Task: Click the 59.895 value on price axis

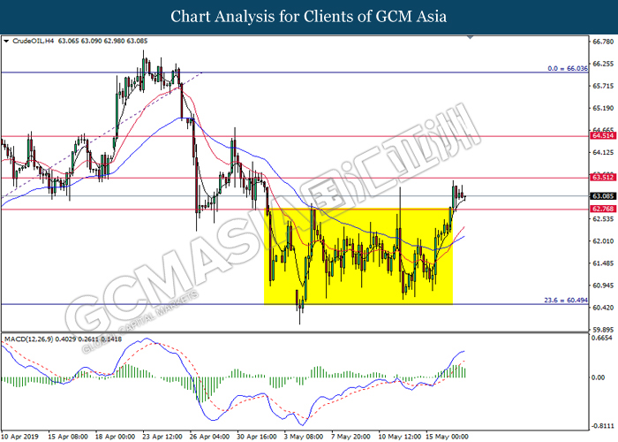Action: [603, 330]
